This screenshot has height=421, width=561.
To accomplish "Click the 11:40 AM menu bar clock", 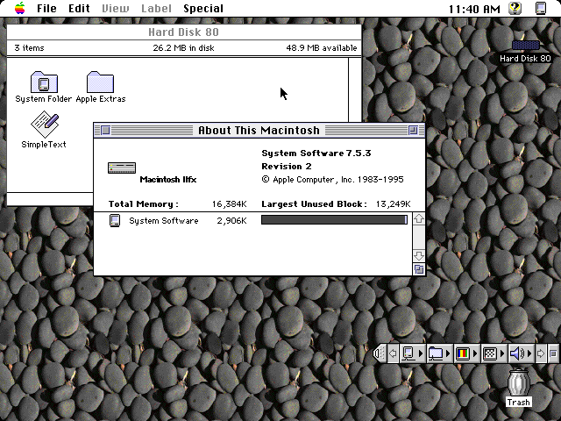I will click(x=474, y=9).
